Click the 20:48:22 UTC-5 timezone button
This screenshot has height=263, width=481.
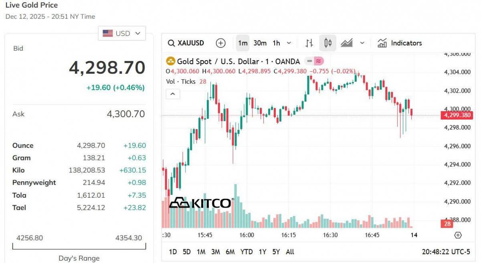[446, 252]
